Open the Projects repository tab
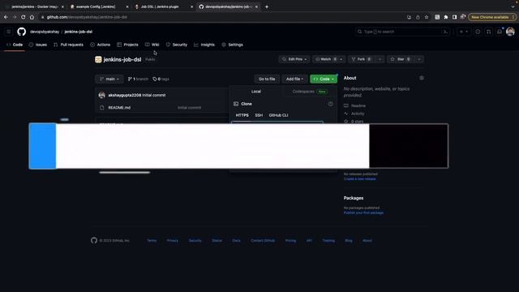Image resolution: width=519 pixels, height=292 pixels. click(128, 45)
